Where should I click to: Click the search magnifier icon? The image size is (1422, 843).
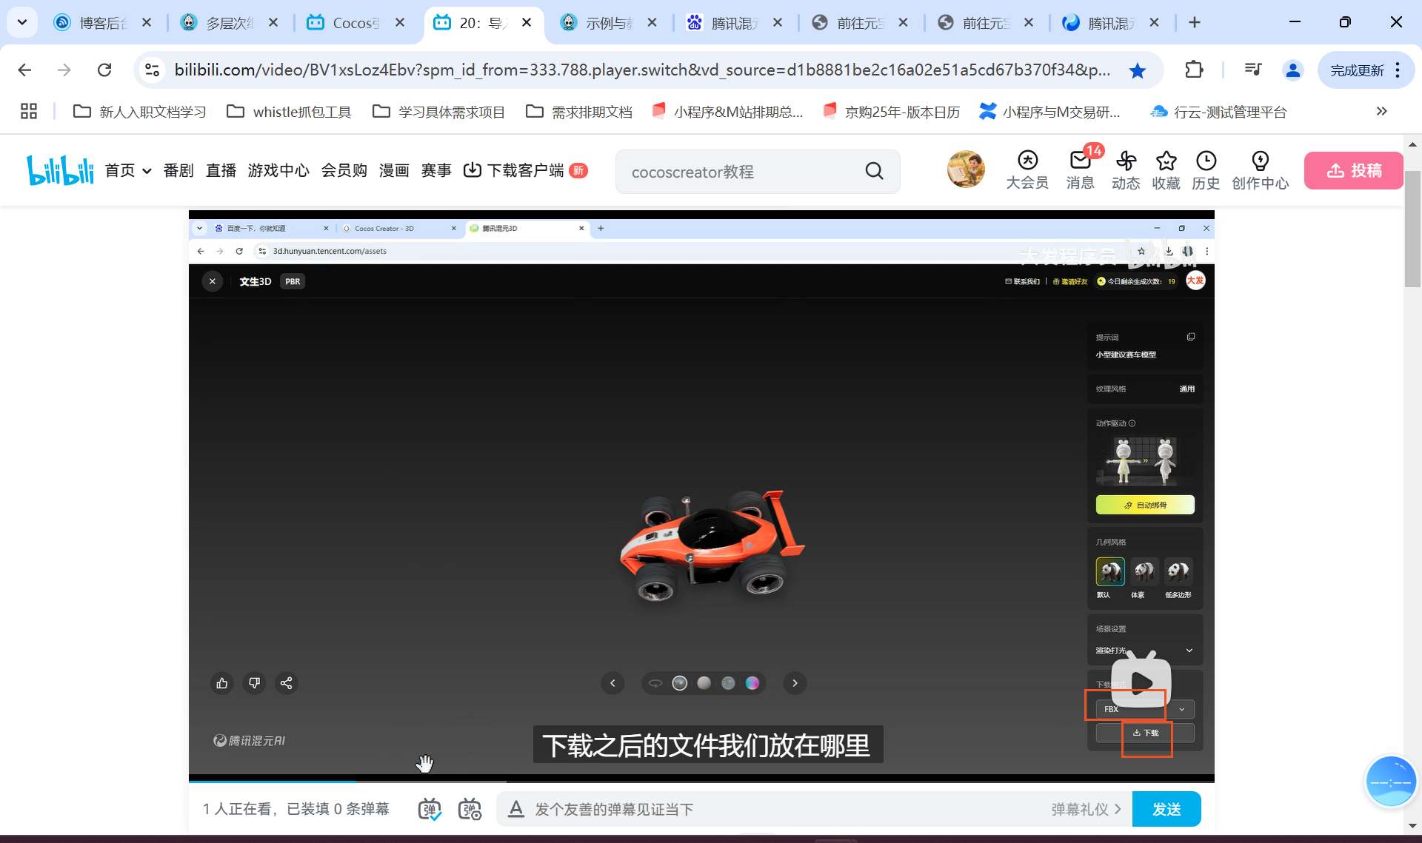click(874, 172)
